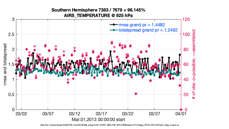Image resolution: width=229 pixels, height=129 pixels.
Task: Click the Southern Hemisphere title line
Action: pyautogui.click(x=98, y=10)
